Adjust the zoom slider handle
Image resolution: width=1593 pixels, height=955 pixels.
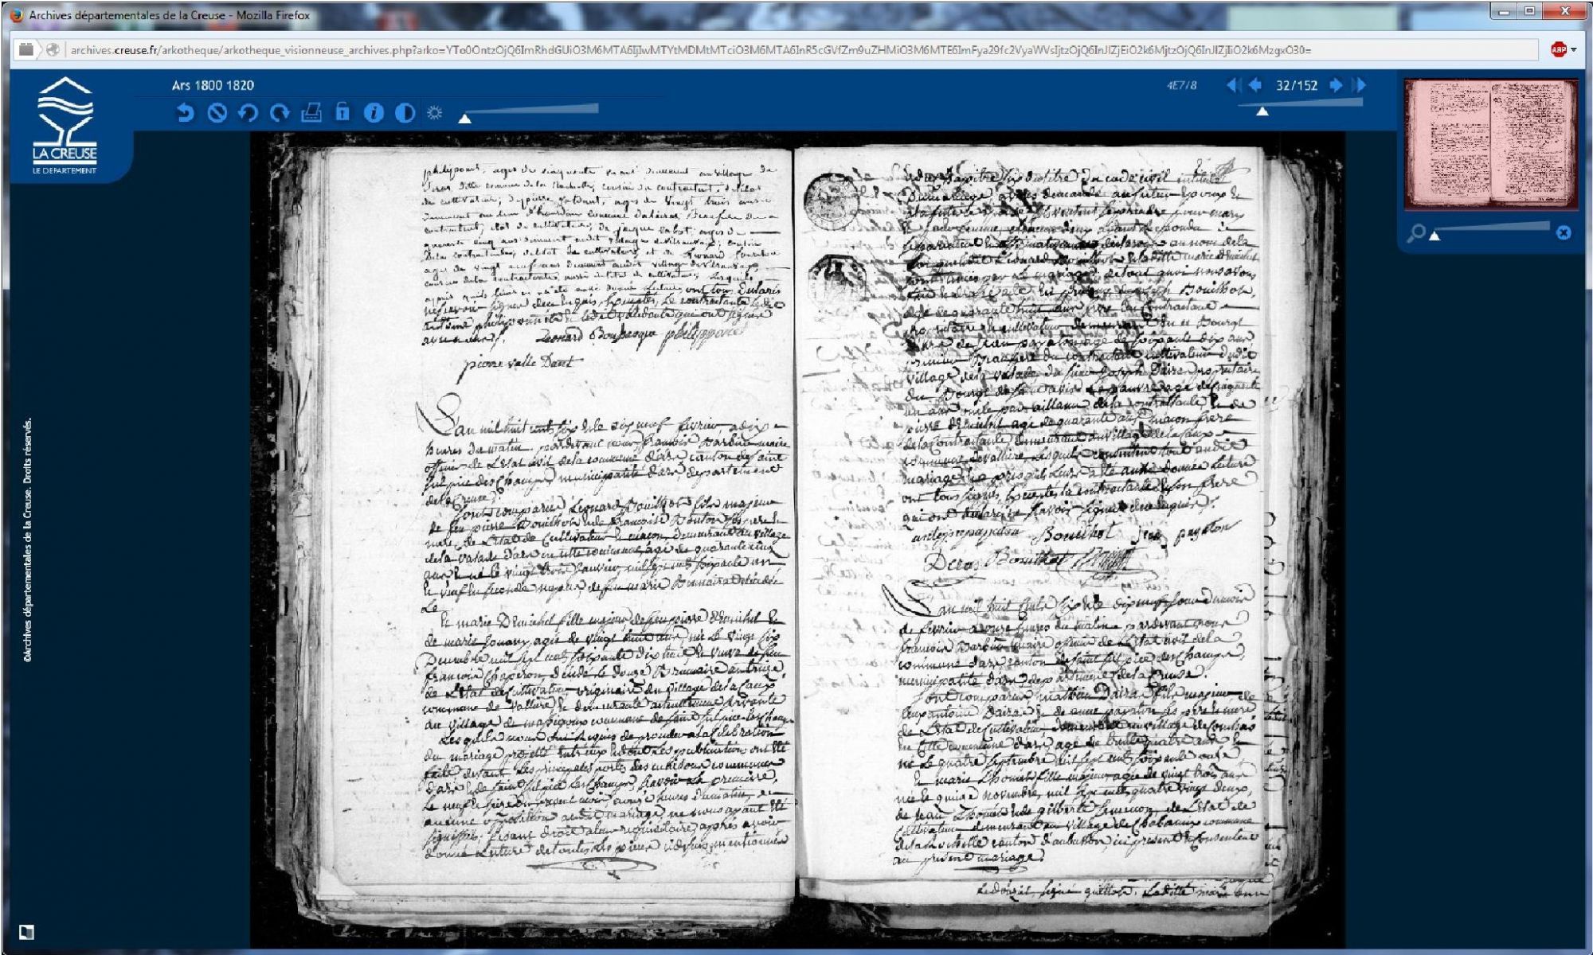(x=1434, y=236)
